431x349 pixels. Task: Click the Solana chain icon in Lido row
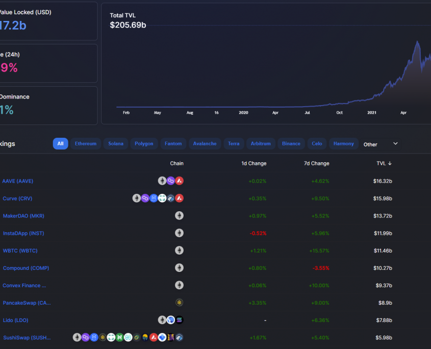coord(179,320)
